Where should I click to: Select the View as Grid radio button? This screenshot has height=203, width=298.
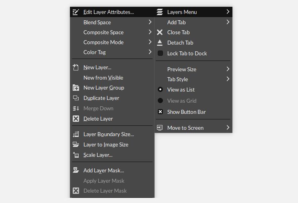(x=160, y=100)
